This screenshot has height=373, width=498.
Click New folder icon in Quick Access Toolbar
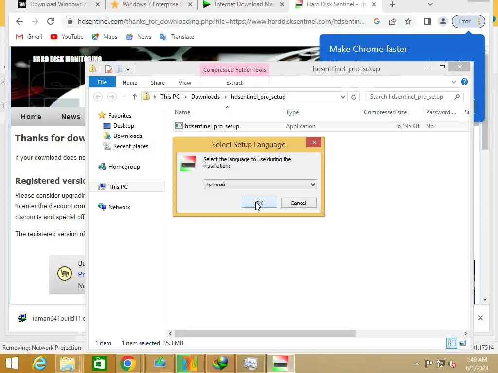click(119, 69)
